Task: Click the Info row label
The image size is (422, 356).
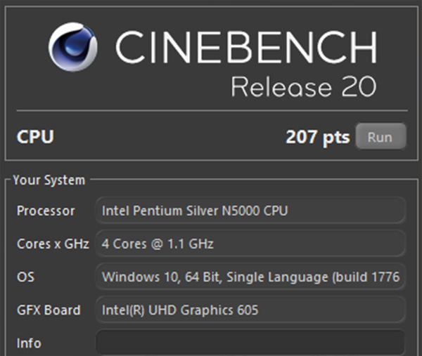Action: [x=29, y=343]
